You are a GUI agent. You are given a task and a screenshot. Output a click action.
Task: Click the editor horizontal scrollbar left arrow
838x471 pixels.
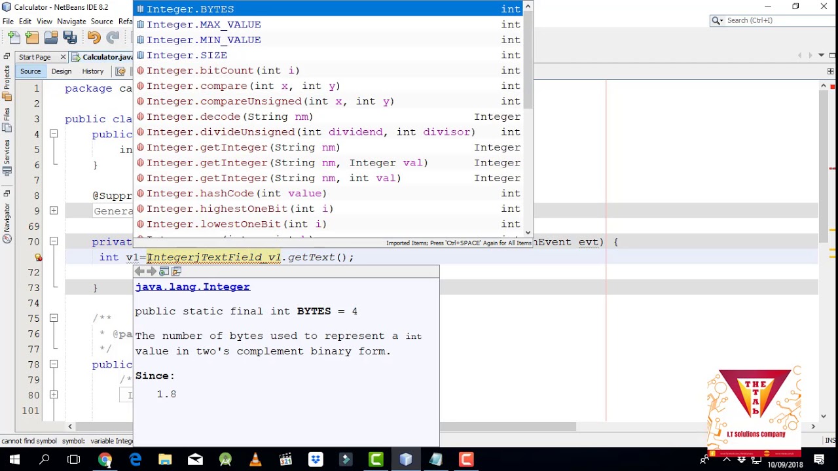point(70,427)
